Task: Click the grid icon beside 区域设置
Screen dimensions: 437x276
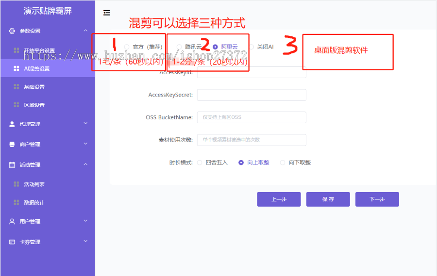Action: 17,105
